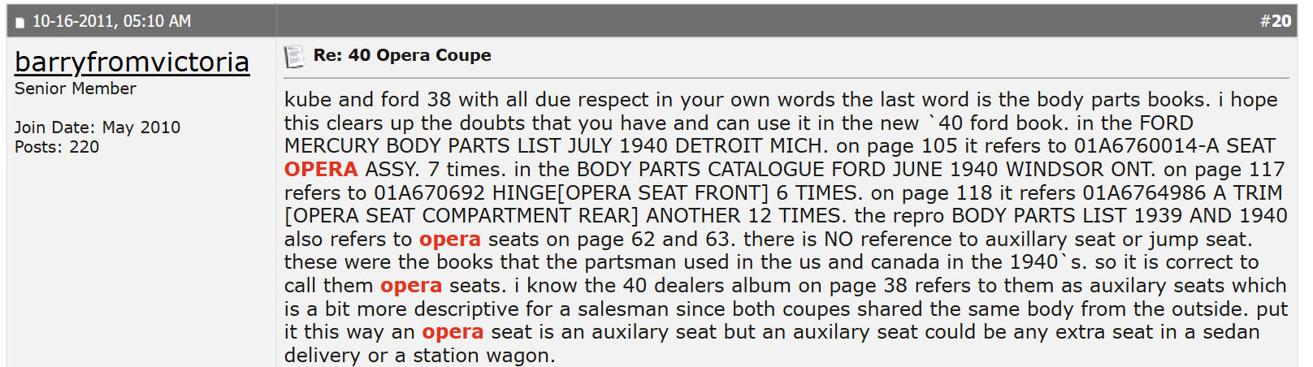Image resolution: width=1313 pixels, height=367 pixels.
Task: Click highlighted opera in 'also refers to opera seats'
Action: pos(449,240)
